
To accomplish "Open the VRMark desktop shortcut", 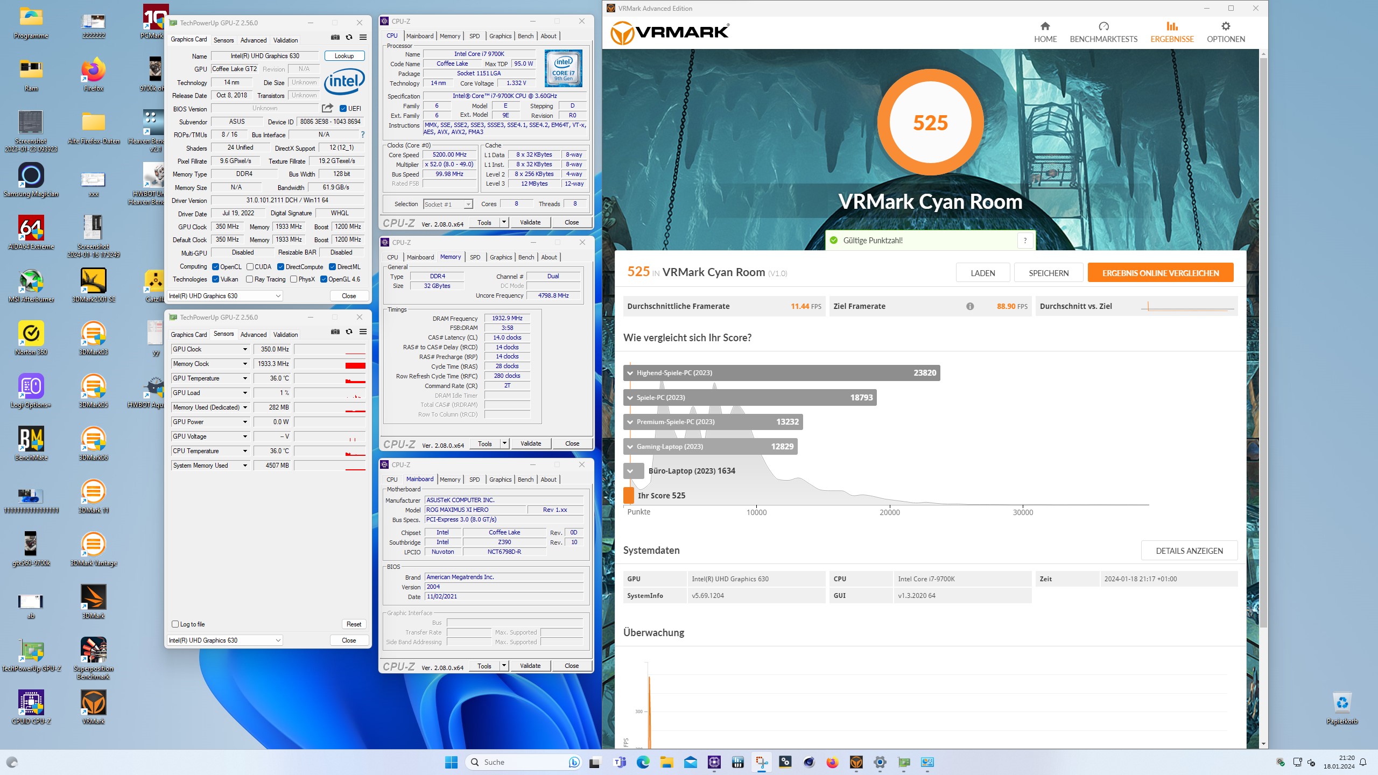I will point(94,707).
